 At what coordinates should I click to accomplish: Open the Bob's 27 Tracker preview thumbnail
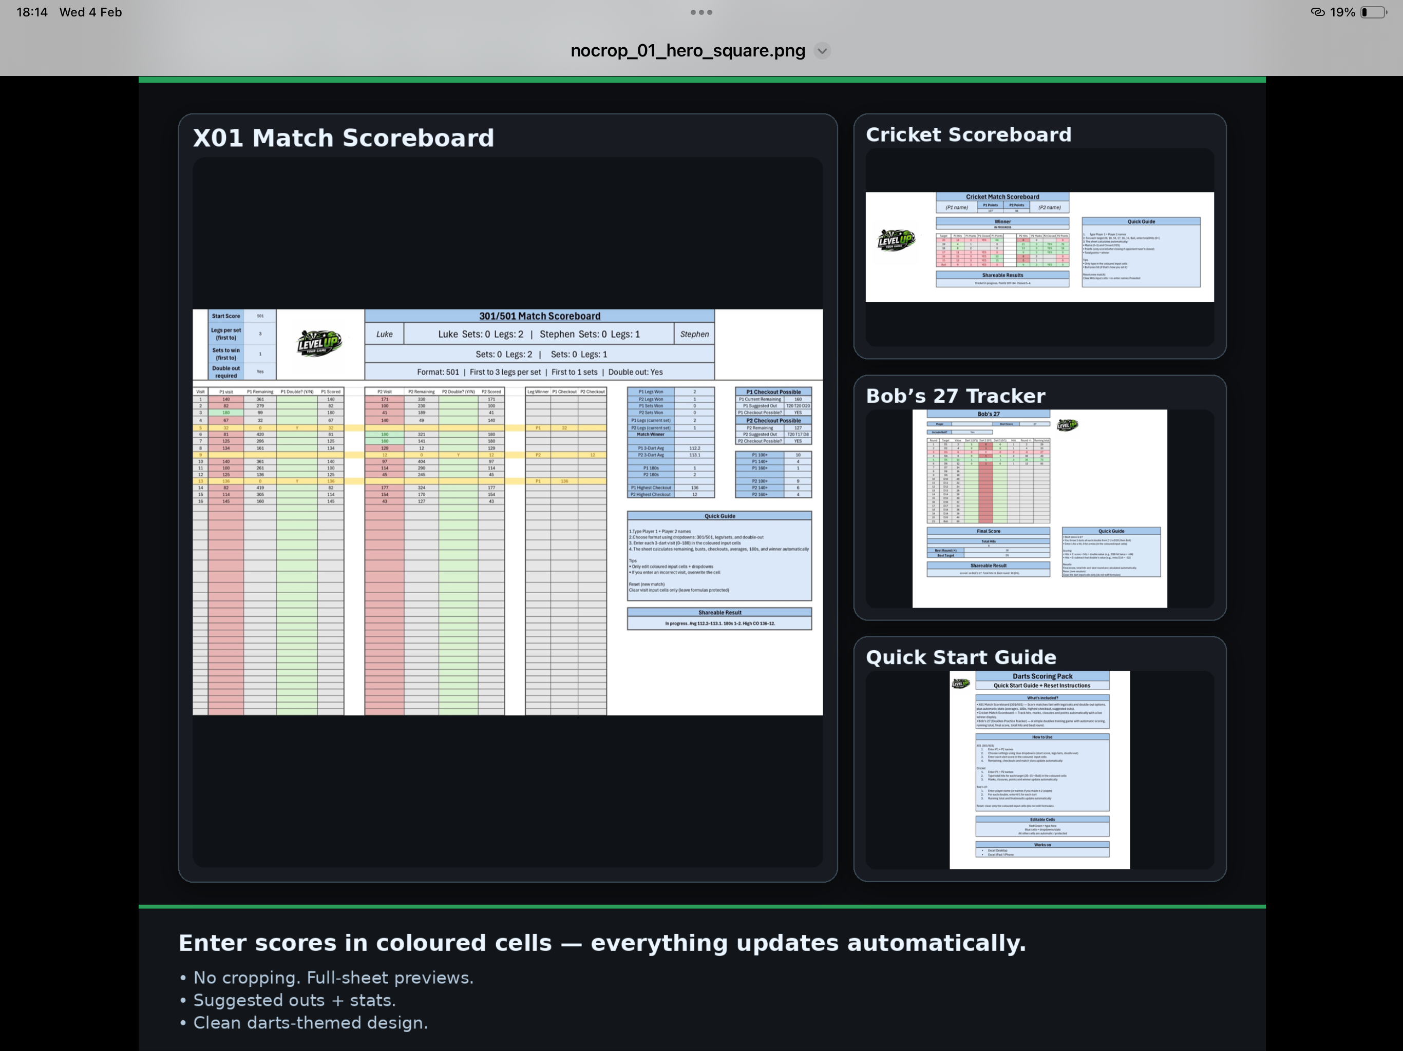(x=1039, y=508)
